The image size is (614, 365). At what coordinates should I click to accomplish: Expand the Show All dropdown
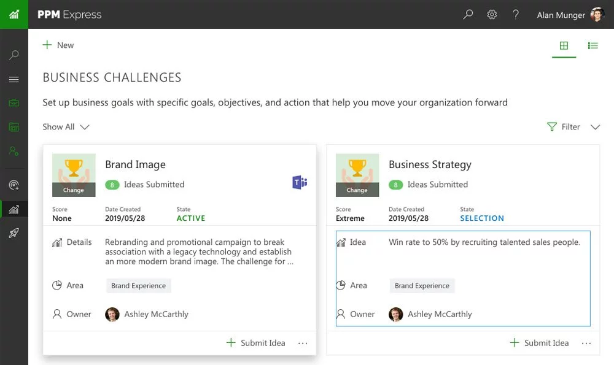tap(66, 127)
